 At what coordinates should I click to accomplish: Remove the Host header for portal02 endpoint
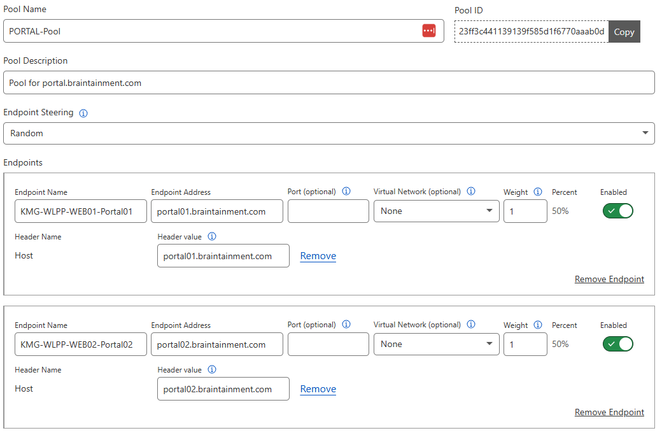pyautogui.click(x=318, y=389)
